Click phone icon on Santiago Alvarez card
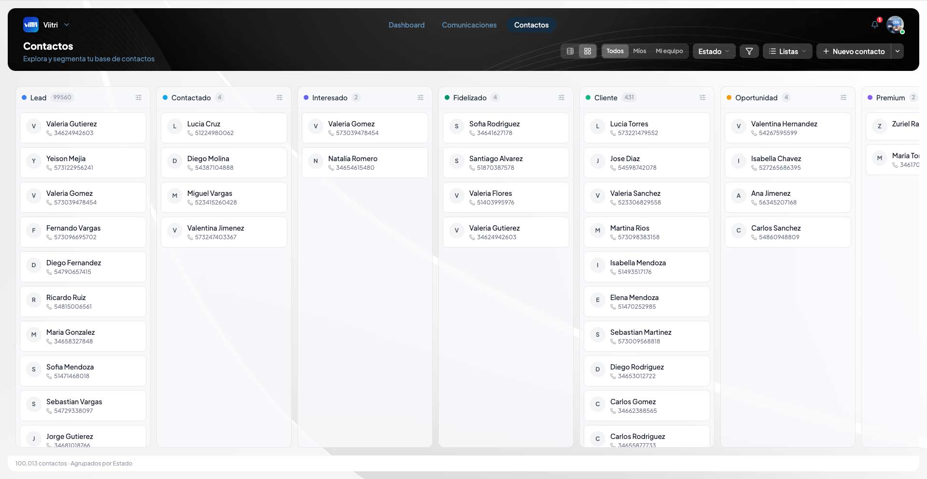Viewport: 927px width, 479px height. pos(472,168)
